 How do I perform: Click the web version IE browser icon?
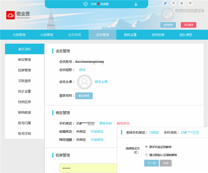pyautogui.click(x=165, y=3)
